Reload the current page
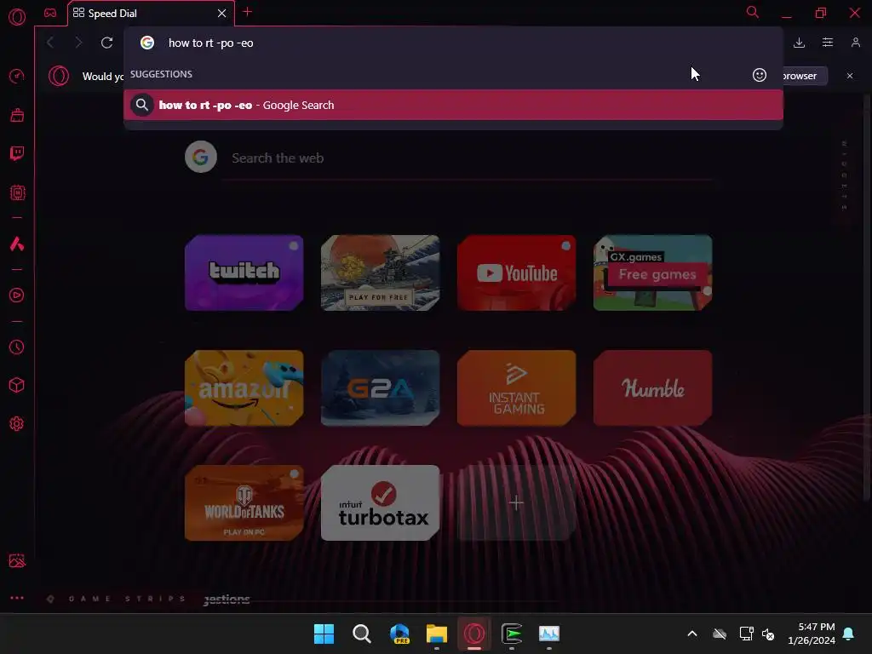This screenshot has width=872, height=654. (x=106, y=43)
